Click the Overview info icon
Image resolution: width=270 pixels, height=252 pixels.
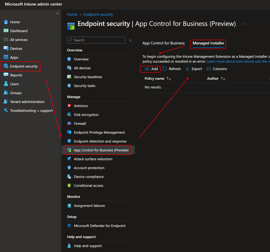coord(69,59)
